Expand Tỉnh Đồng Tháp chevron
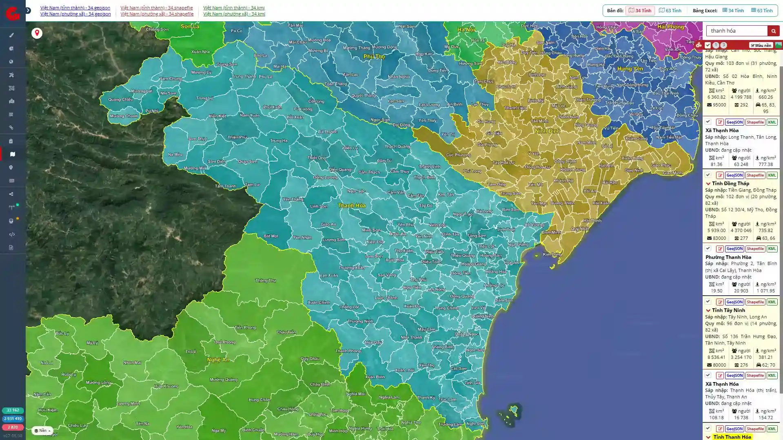 point(708,184)
